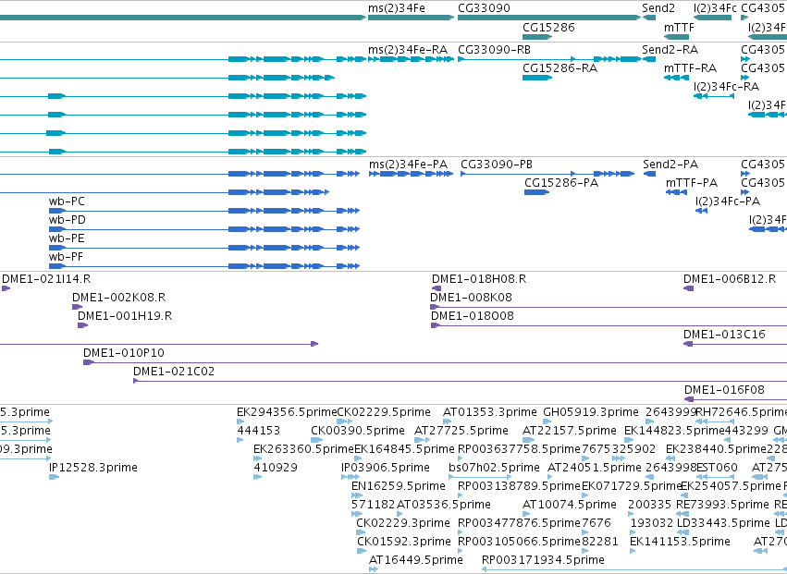Select the RP003171934.5prime EST label
The image size is (787, 574).
pyautogui.click(x=543, y=561)
